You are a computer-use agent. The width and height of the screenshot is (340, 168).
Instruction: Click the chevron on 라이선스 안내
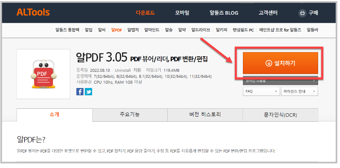[314, 91]
